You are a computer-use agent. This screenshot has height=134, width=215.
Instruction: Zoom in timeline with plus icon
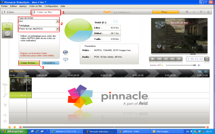[x=9, y=127]
